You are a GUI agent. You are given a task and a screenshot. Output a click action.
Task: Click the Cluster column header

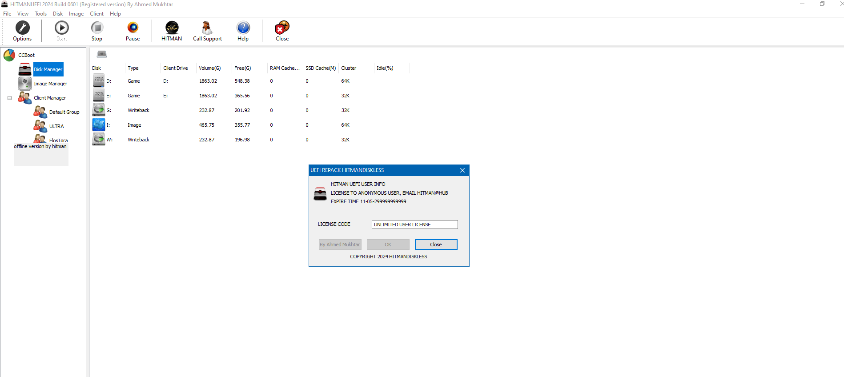[x=356, y=68]
